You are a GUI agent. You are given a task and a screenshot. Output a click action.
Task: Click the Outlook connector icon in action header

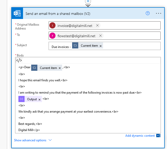coord(17,13)
